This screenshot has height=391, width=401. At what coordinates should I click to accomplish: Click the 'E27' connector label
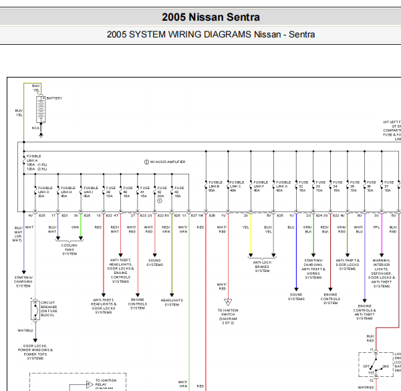pyautogui.click(x=194, y=216)
